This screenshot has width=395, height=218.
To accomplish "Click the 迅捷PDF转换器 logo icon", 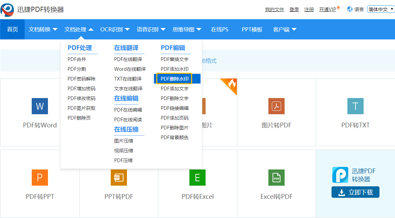I will click(7, 10).
